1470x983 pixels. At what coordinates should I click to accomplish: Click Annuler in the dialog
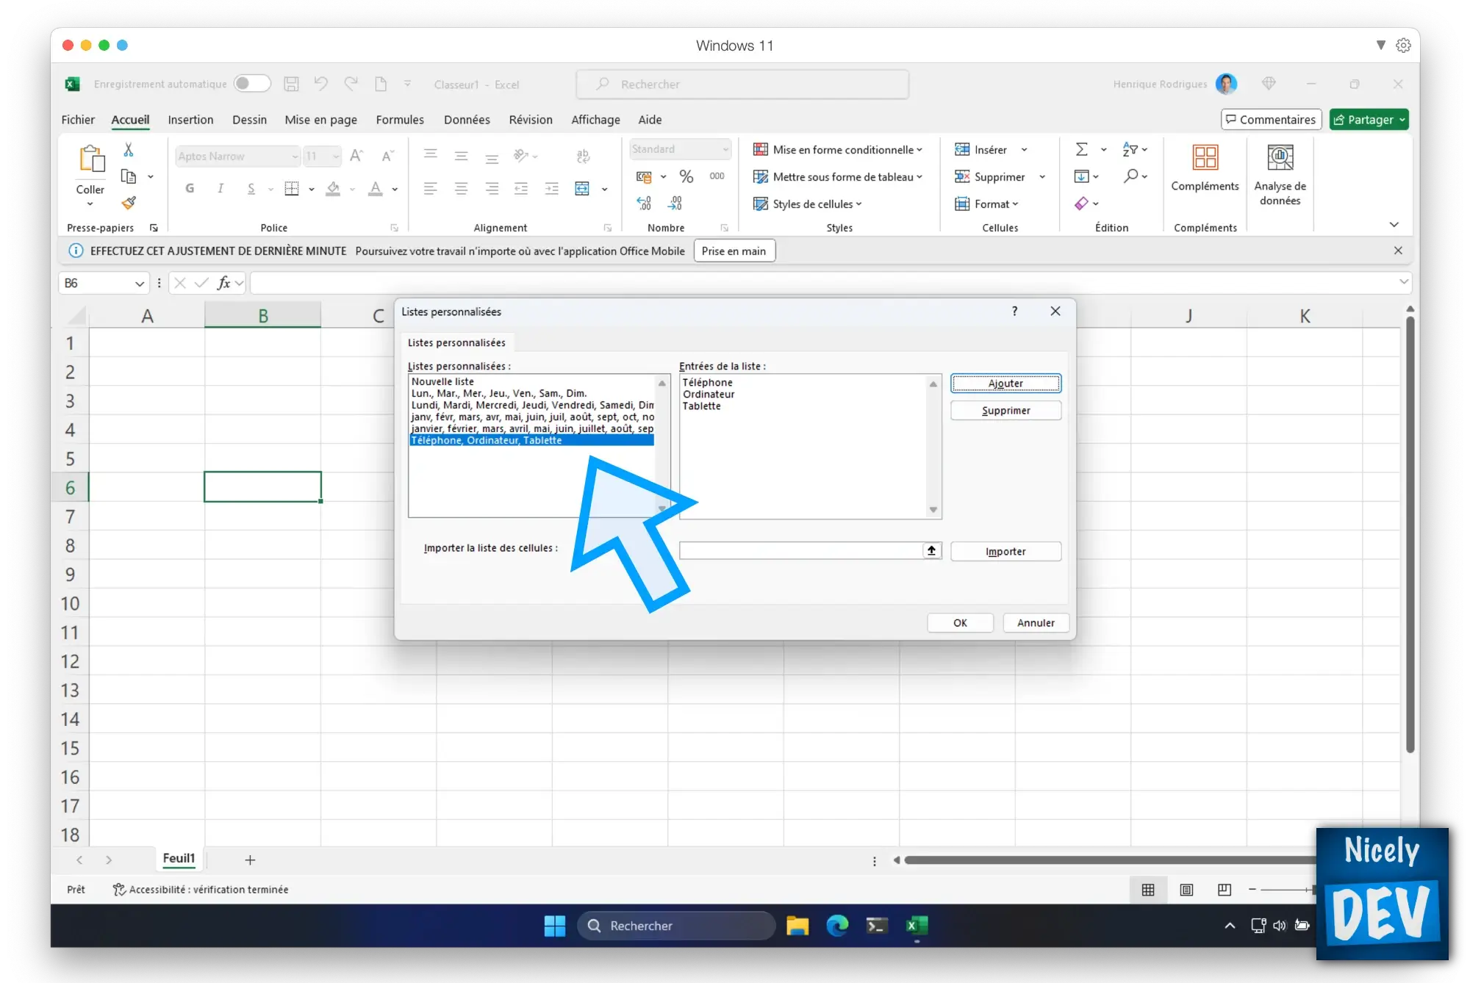coord(1036,623)
